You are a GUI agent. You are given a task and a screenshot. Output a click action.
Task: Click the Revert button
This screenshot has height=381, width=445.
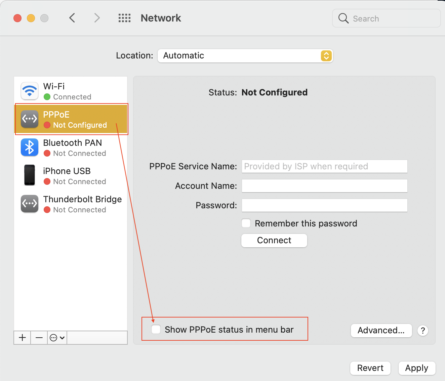pos(370,368)
